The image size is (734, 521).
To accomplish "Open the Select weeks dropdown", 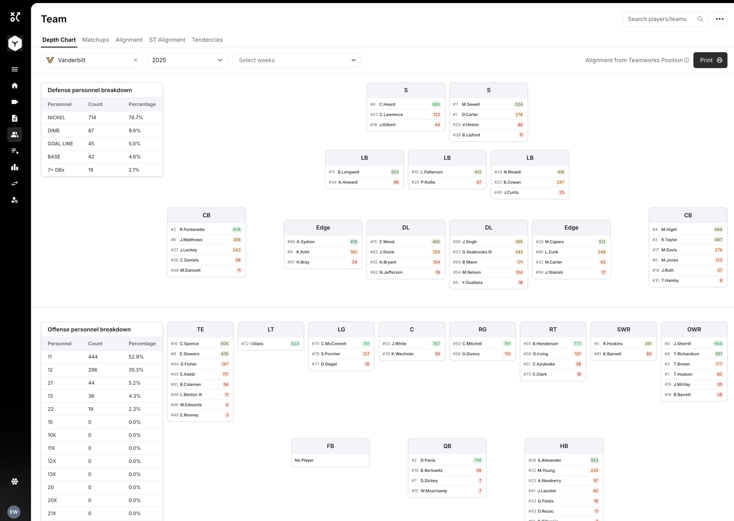I will pyautogui.click(x=296, y=60).
